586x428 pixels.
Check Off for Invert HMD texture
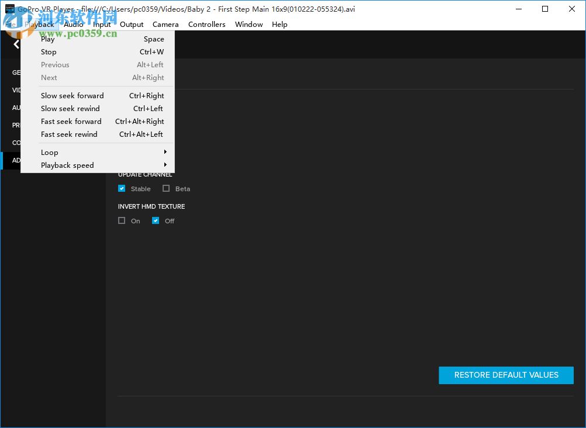point(156,220)
